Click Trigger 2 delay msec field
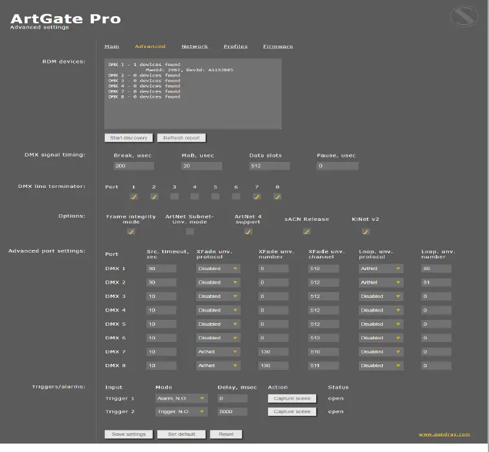 click(233, 411)
